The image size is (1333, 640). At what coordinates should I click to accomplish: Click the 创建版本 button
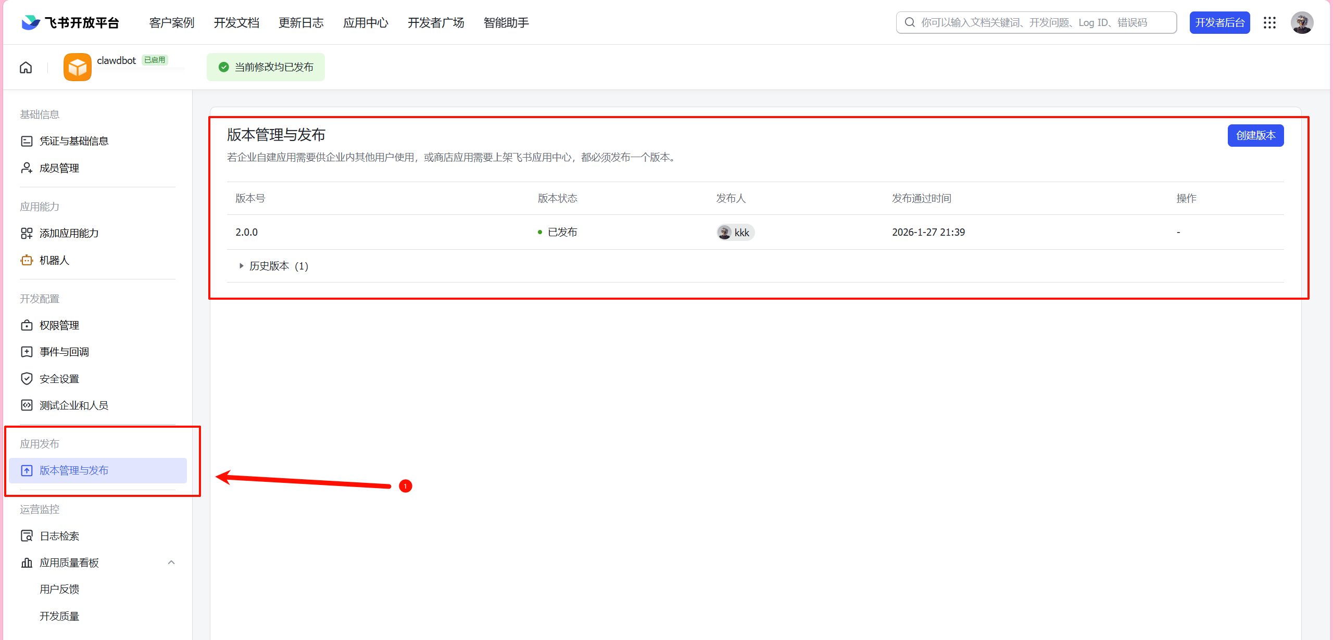click(x=1255, y=135)
